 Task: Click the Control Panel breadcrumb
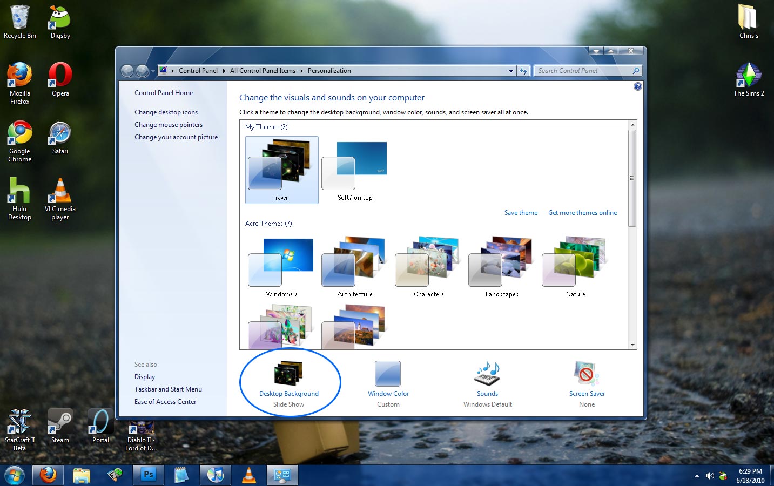[x=198, y=71]
